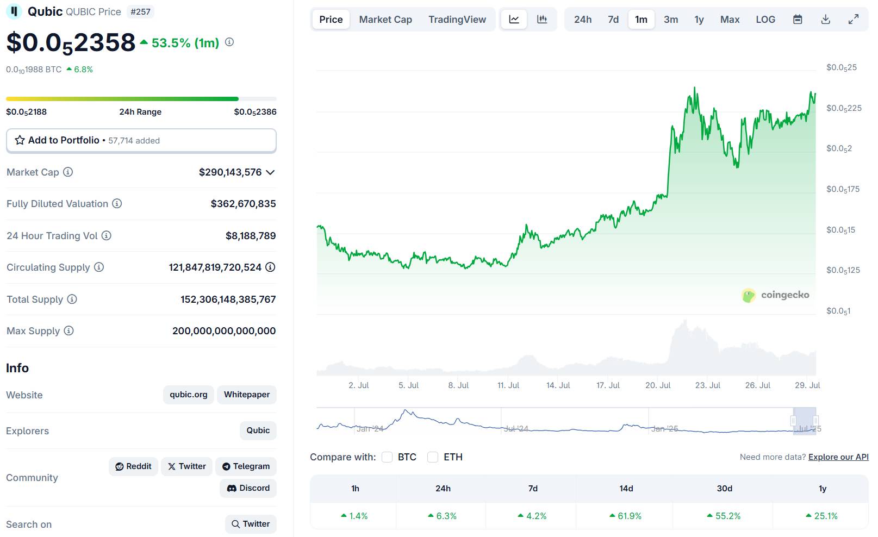The image size is (878, 537).
Task: Show 24 Hour Trading Vol info icon
Action: coord(107,235)
